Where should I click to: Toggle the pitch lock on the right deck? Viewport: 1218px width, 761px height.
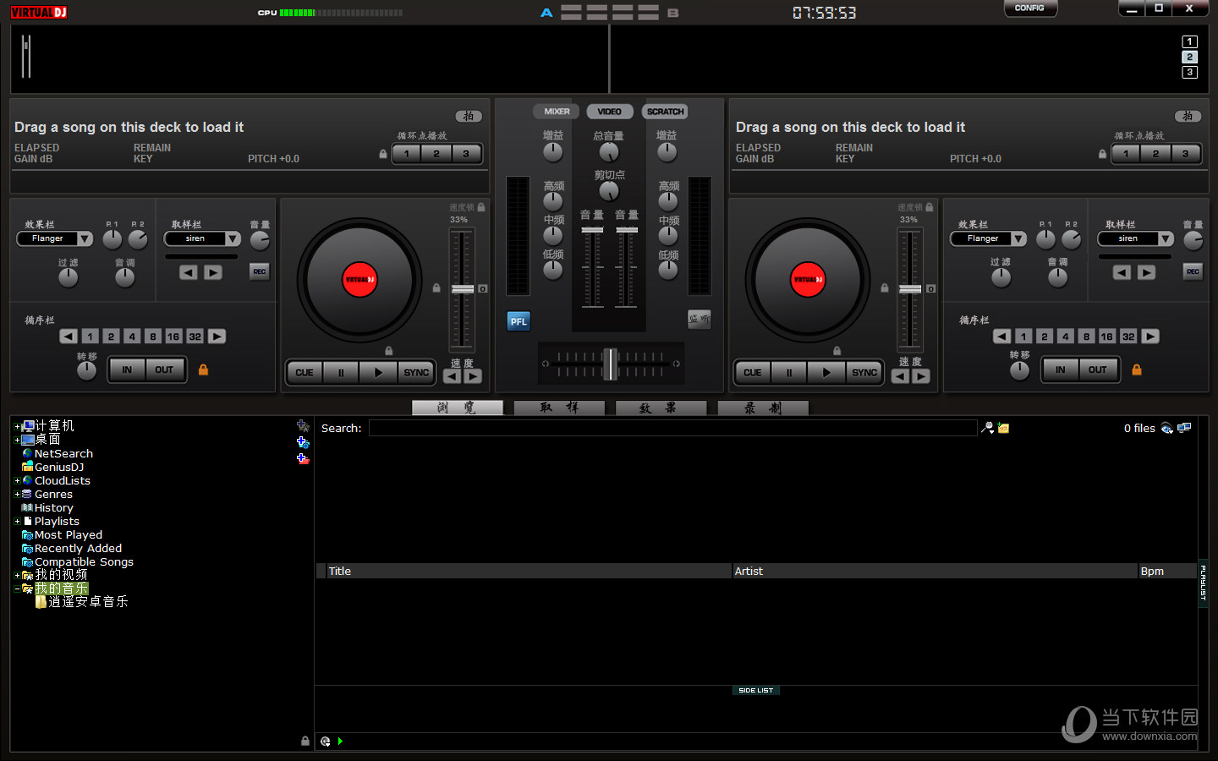(1101, 155)
